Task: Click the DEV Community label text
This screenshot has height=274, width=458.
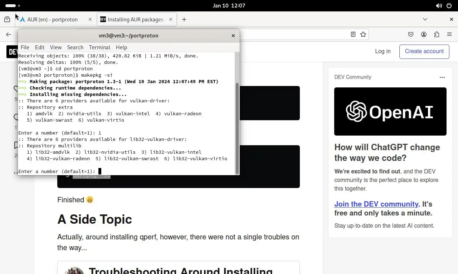Action: [353, 77]
